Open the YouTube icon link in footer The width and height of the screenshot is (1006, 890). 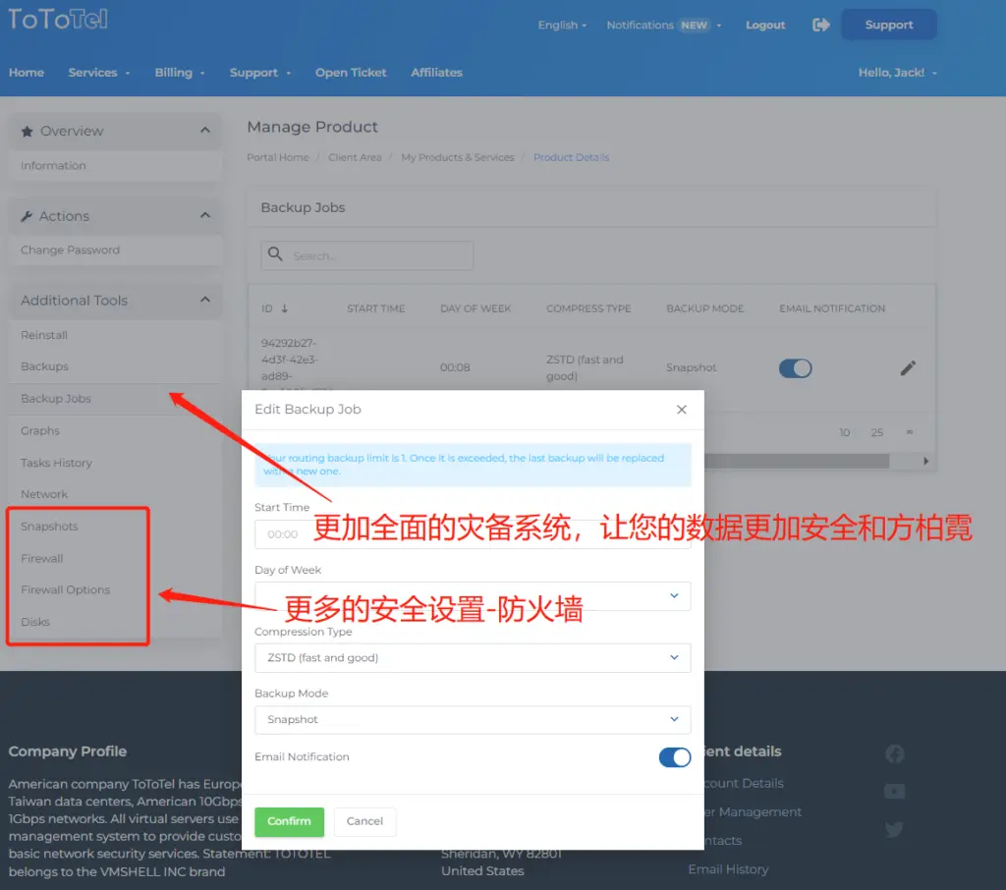[894, 791]
